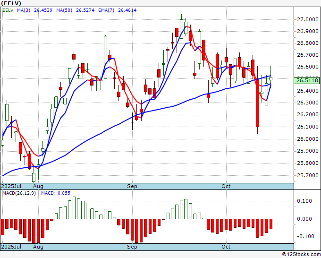
Task: Click the MA(50) value 26.5274
Action: pyautogui.click(x=85, y=10)
